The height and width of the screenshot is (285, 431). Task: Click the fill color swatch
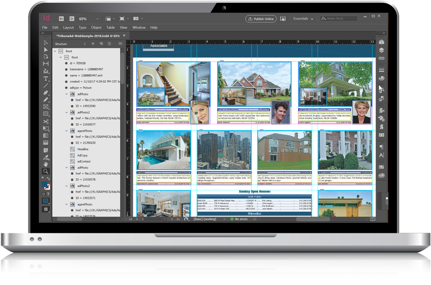[x=44, y=184]
